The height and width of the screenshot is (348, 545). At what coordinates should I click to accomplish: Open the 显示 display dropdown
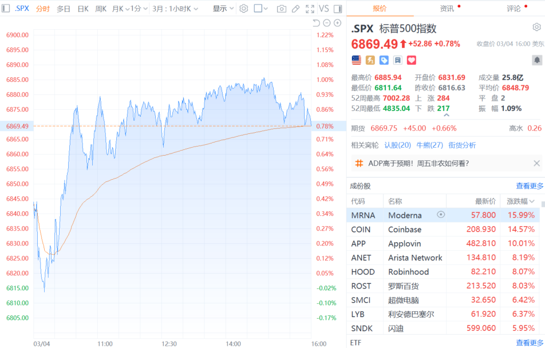pos(223,9)
